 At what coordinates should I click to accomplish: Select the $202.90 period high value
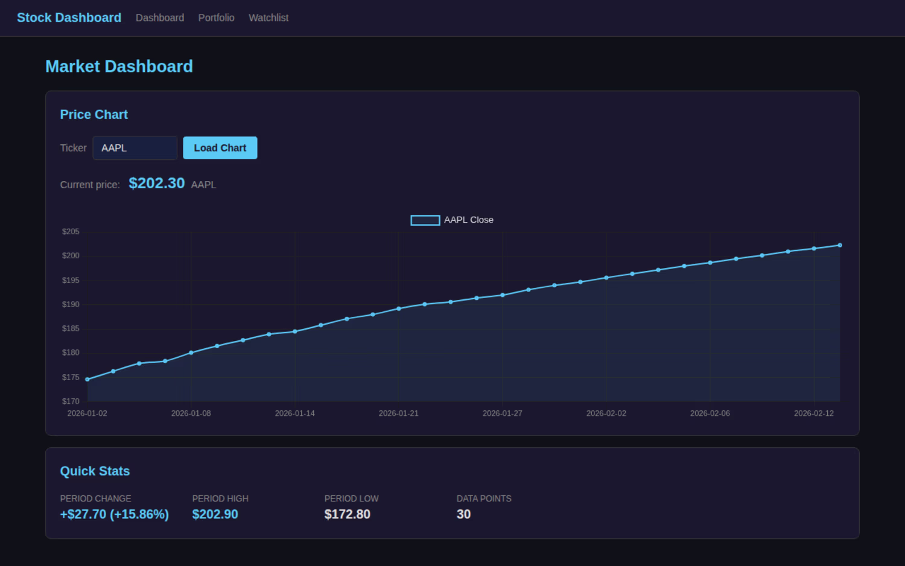(215, 515)
